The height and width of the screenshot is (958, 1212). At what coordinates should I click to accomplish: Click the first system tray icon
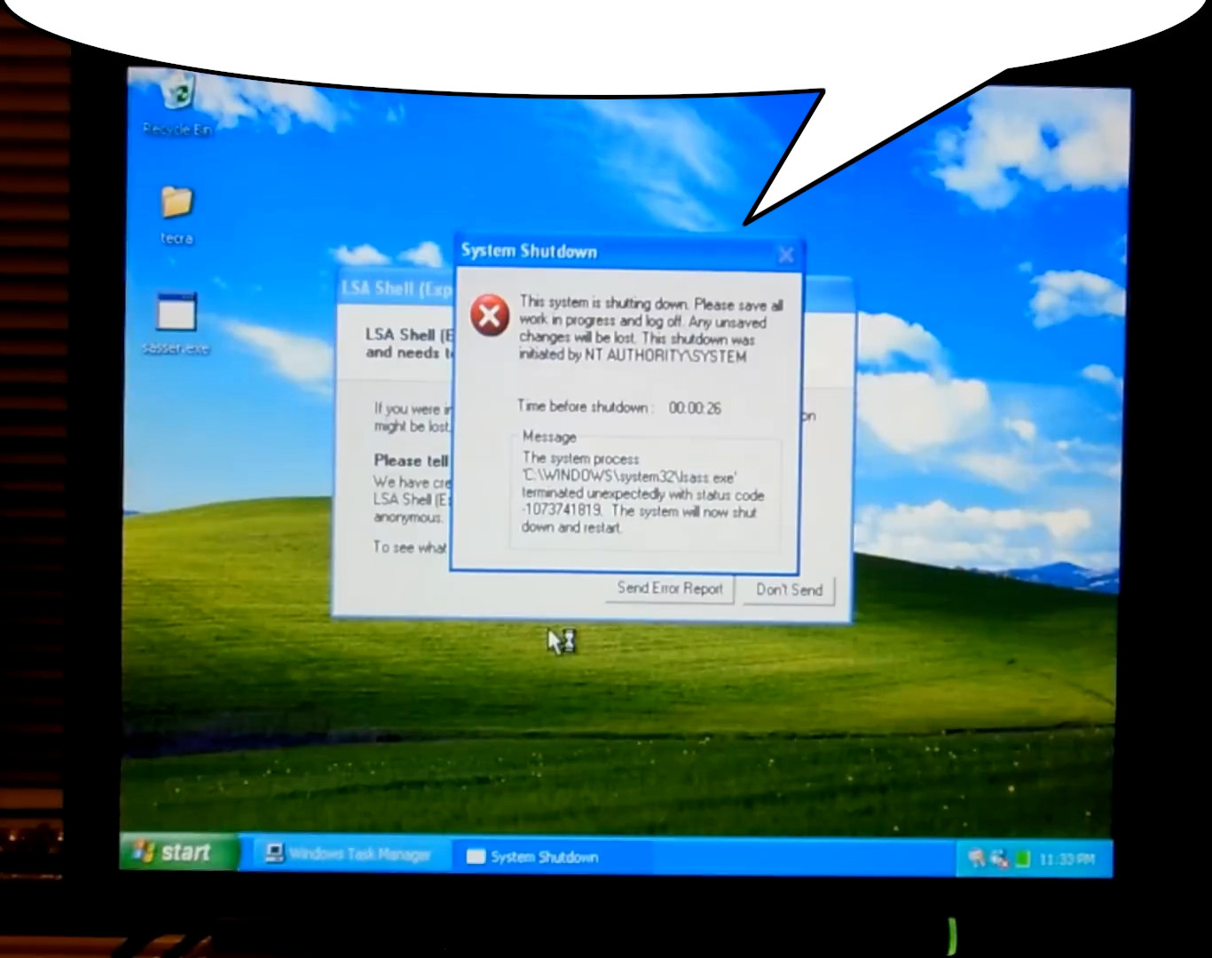tap(976, 858)
